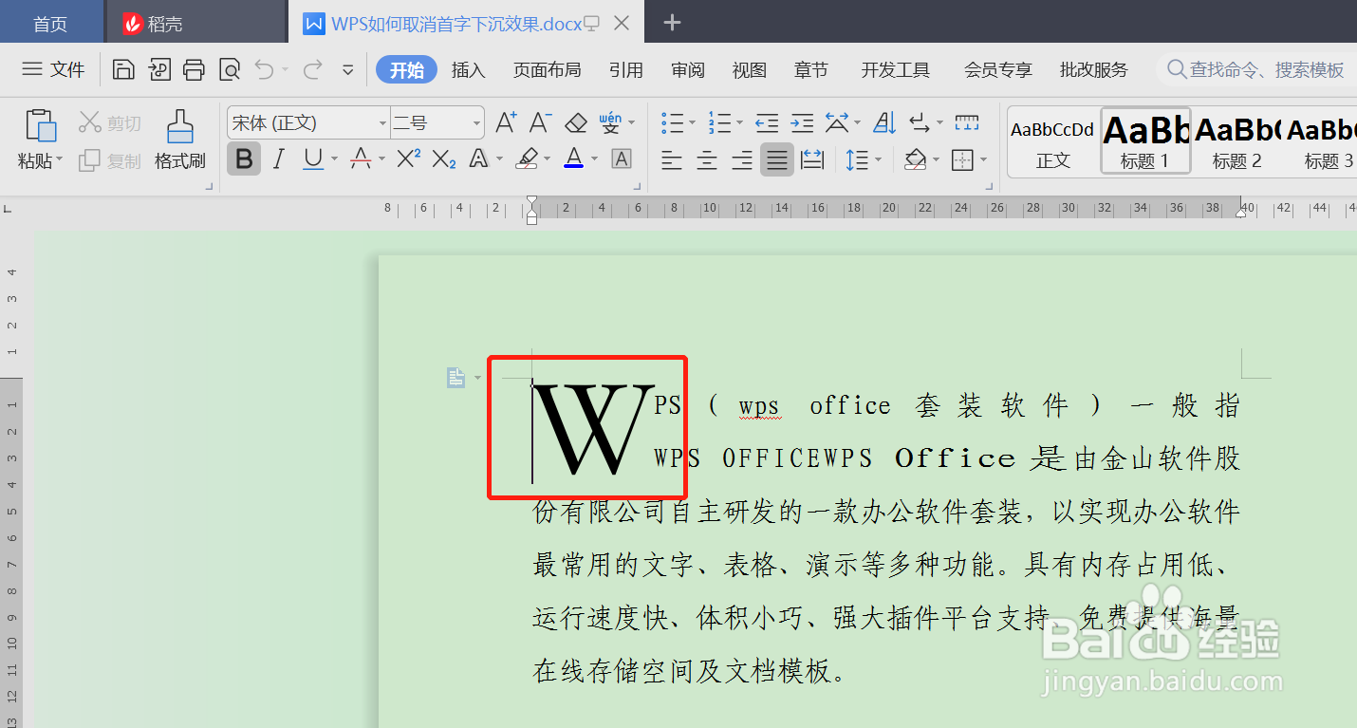Open the 会员专享 (Member Exclusive) tab

click(x=997, y=70)
